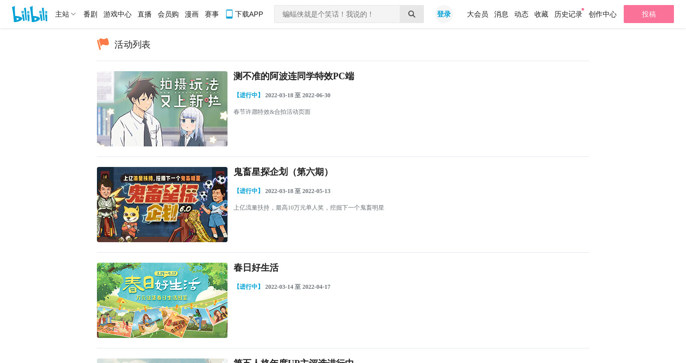Image resolution: width=686 pixels, height=363 pixels.
Task: Open 拍摄玩法又上新 activity thumbnail
Action: [x=162, y=109]
